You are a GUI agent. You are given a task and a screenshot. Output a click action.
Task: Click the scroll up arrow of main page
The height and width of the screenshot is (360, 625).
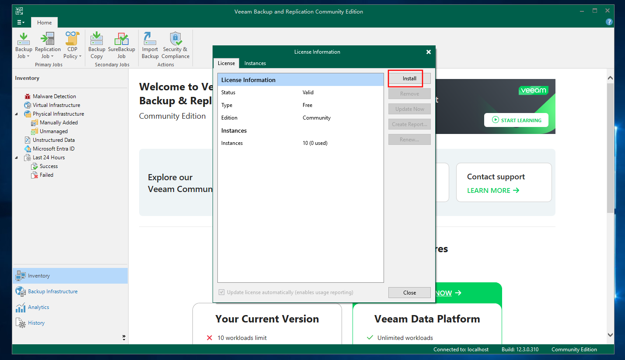pos(611,78)
